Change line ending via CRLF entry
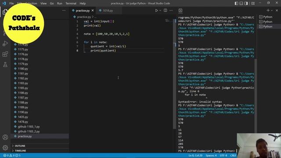 click(233, 155)
